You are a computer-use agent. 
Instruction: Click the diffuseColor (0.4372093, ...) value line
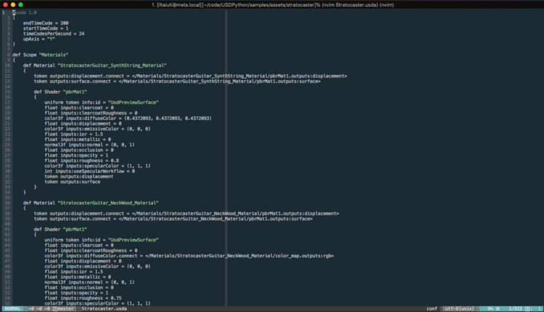(x=128, y=118)
